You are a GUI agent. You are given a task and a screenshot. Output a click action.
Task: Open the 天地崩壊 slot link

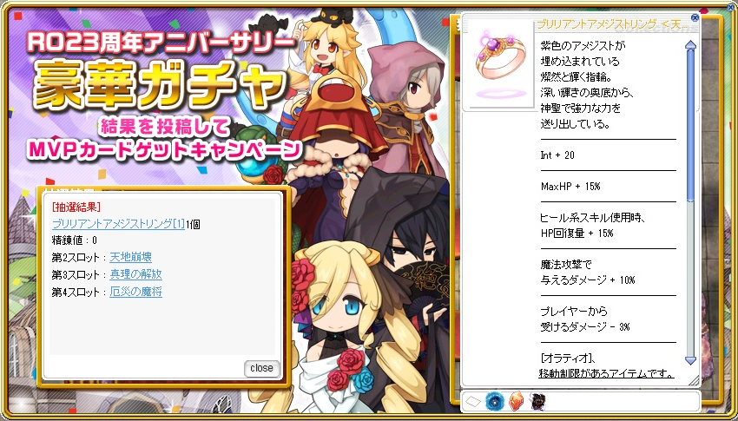130,257
